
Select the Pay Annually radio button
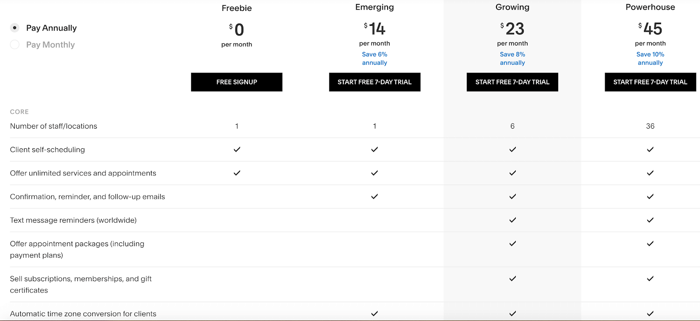(14, 28)
